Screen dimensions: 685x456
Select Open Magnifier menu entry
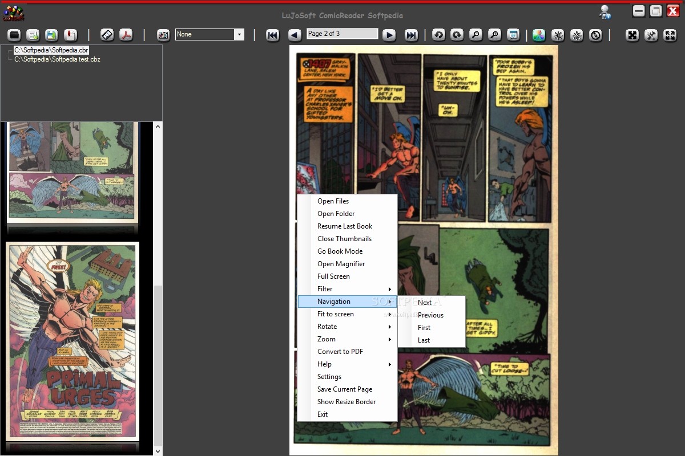[347, 264]
